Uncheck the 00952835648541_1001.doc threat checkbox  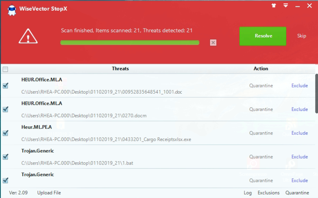(6, 86)
